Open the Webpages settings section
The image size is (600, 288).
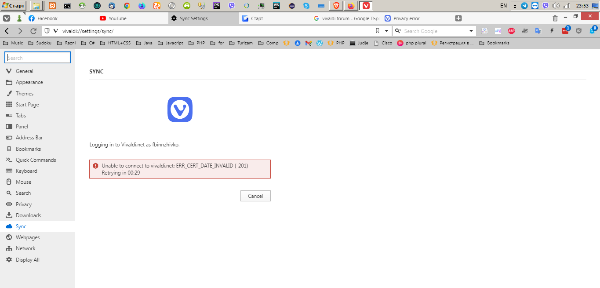pos(37,237)
